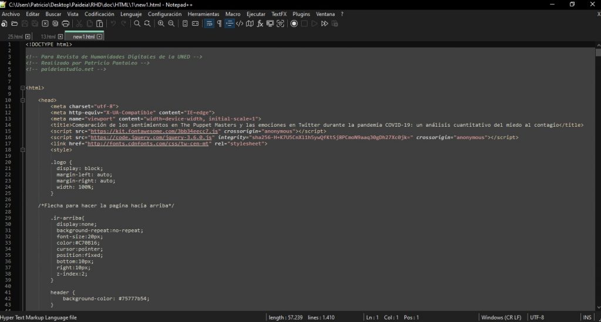Open the Replace dialog icon

(147, 23)
